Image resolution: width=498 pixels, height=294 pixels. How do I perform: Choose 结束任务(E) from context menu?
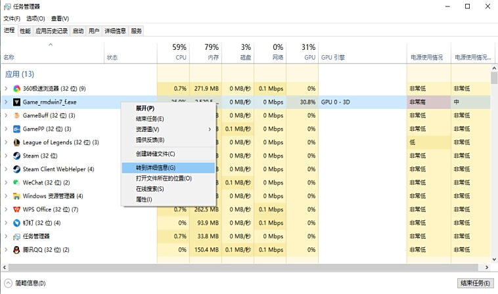coord(150,119)
